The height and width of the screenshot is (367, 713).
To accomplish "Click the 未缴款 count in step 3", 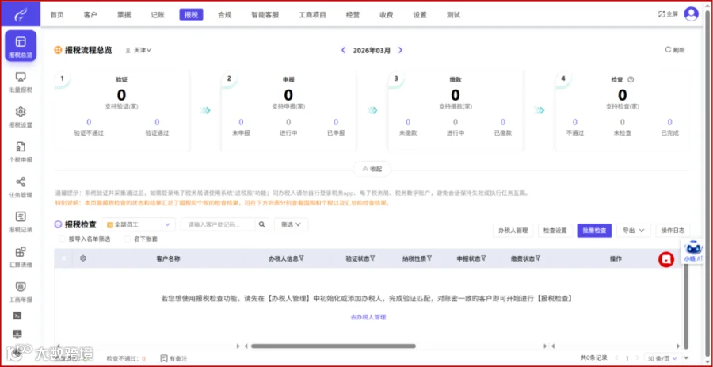I will pyautogui.click(x=408, y=122).
